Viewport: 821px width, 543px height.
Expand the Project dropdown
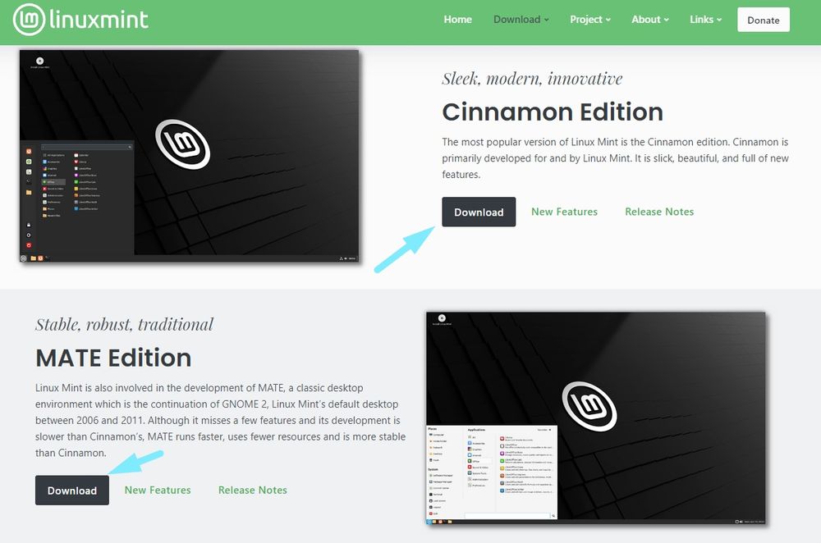589,19
